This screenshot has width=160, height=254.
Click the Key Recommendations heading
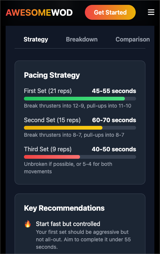tap(64, 208)
